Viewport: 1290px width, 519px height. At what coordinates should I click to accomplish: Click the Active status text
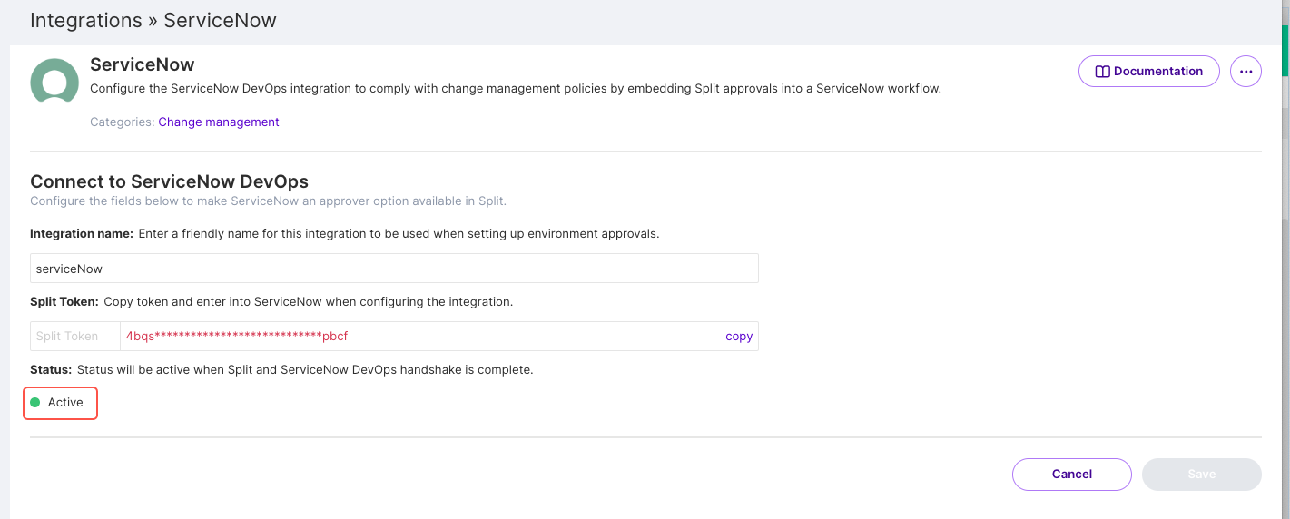[65, 403]
